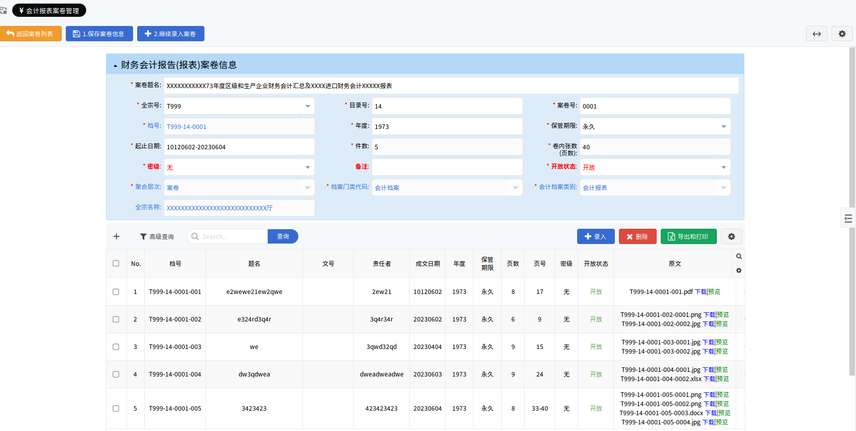Download T999-14-0001-005-0003.docx via 下载

711,413
